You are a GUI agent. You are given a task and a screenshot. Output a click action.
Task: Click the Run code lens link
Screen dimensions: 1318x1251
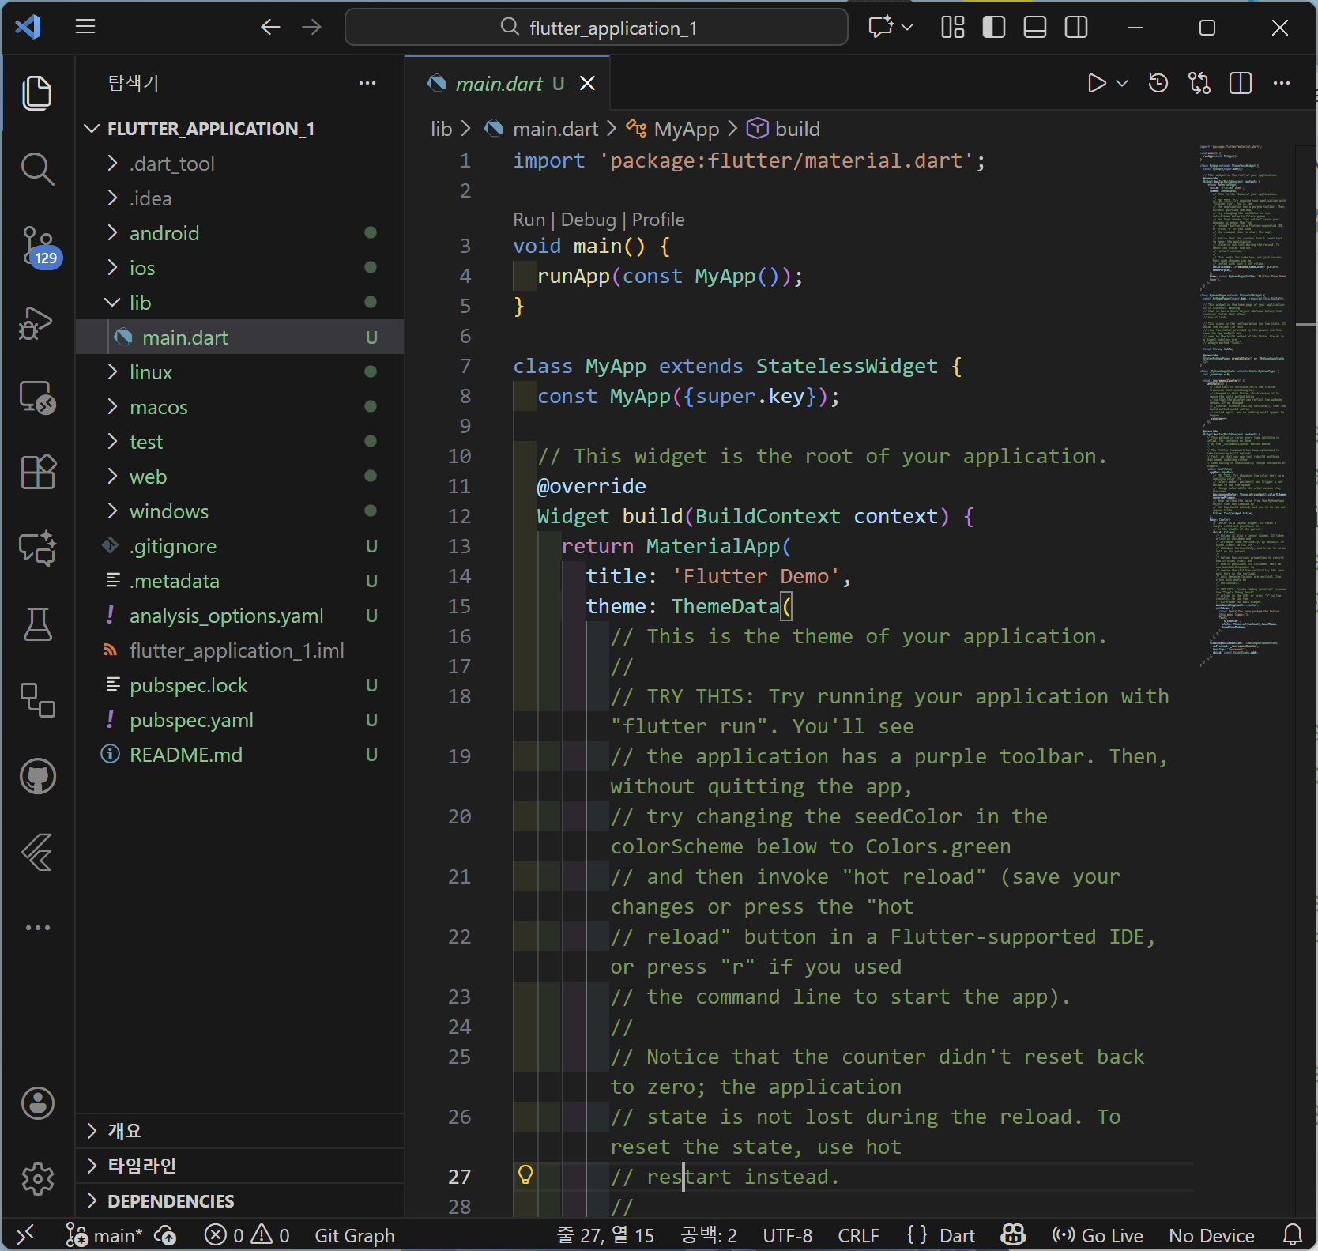coord(529,220)
